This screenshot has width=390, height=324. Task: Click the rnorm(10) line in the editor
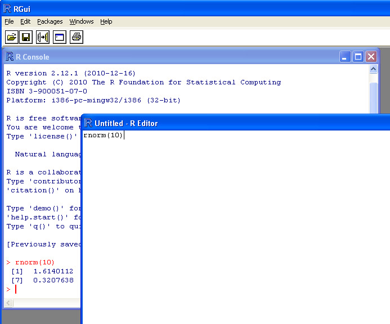(x=103, y=136)
